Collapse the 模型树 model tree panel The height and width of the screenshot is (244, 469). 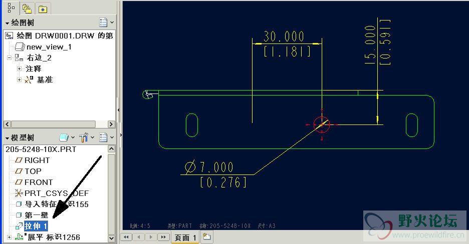click(7, 138)
